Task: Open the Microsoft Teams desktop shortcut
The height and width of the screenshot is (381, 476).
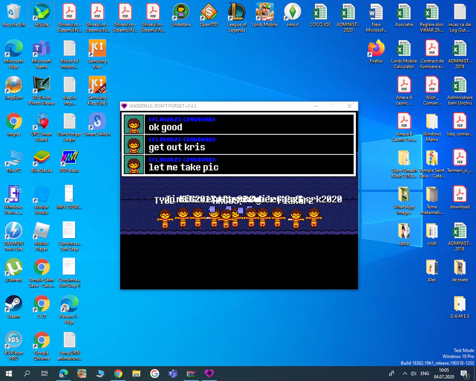Action: pyautogui.click(x=42, y=54)
